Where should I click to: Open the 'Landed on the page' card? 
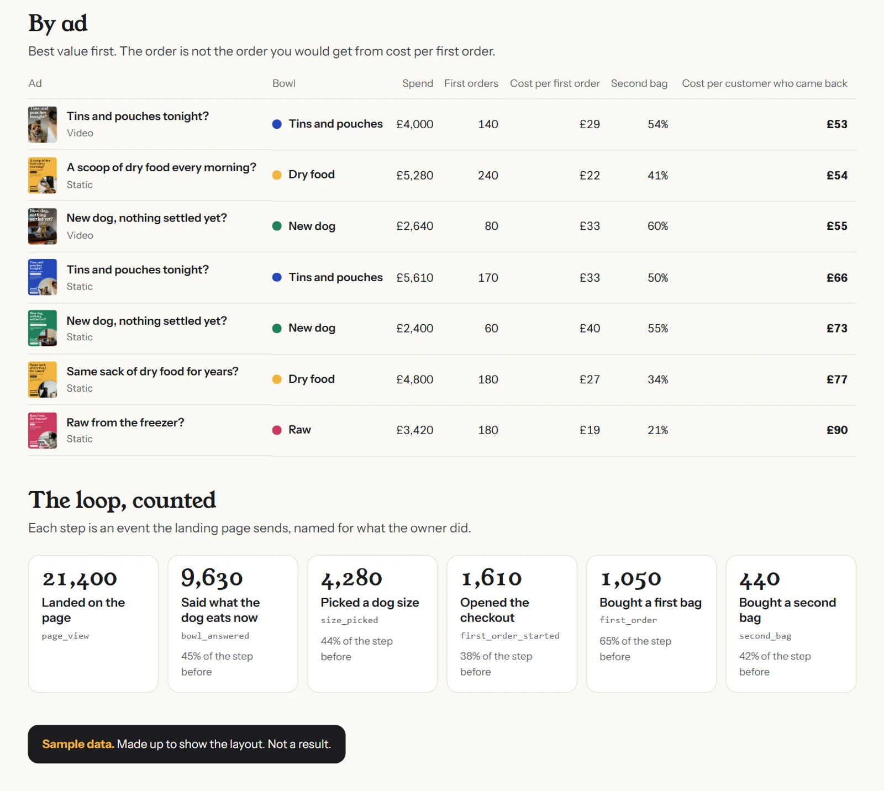pyautogui.click(x=93, y=624)
